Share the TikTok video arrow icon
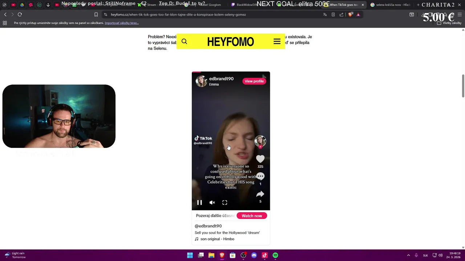 [260, 194]
